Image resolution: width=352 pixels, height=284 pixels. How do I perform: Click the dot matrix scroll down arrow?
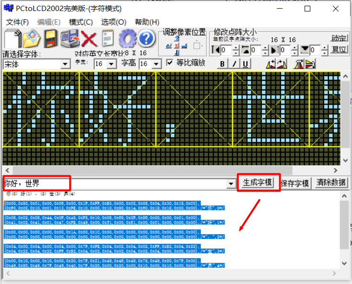pyautogui.click(x=345, y=160)
